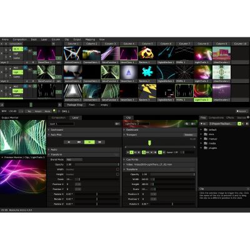Click the layer Opacity slider

pos(97,164)
